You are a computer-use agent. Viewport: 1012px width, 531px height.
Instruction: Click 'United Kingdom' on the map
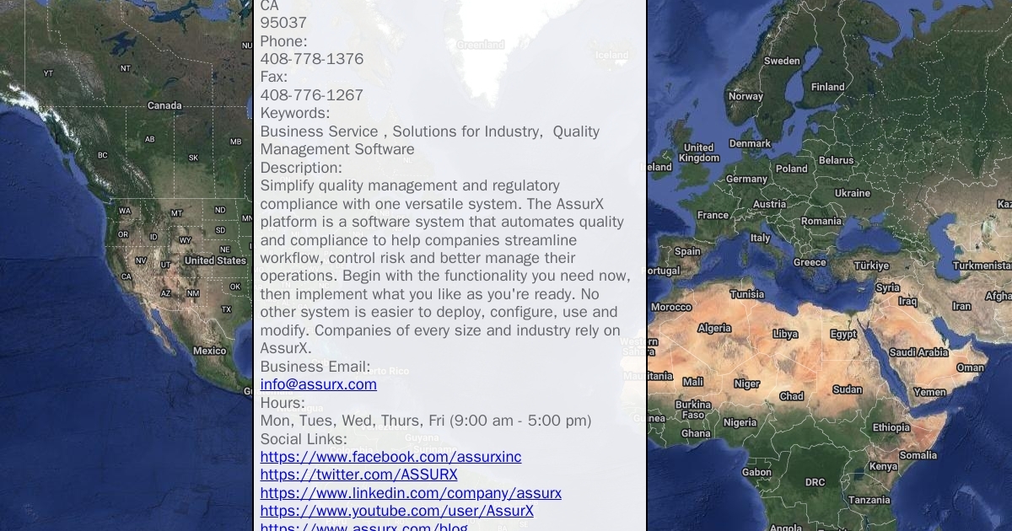[x=699, y=153]
